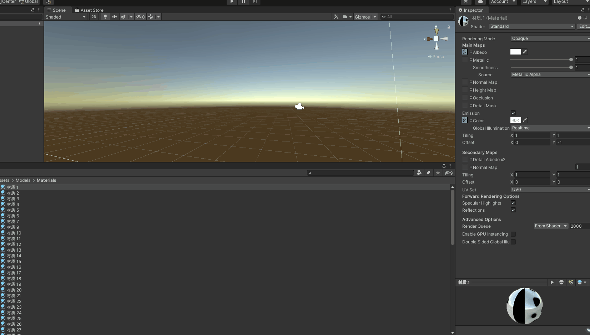Toggle Gizmos button in the Scene view
Screen dimensions: 590x335
coord(362,17)
